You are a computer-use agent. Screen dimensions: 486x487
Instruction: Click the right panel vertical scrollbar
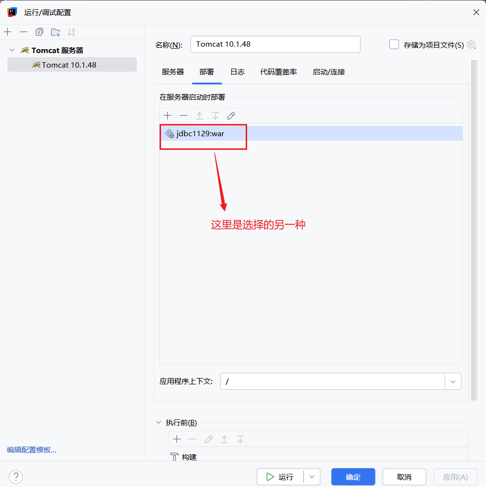474,230
